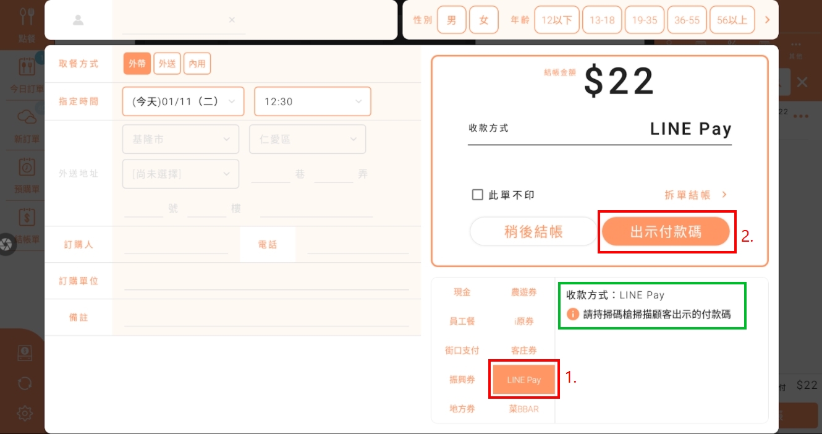Tick the 此單不印 checkbox

tap(477, 195)
